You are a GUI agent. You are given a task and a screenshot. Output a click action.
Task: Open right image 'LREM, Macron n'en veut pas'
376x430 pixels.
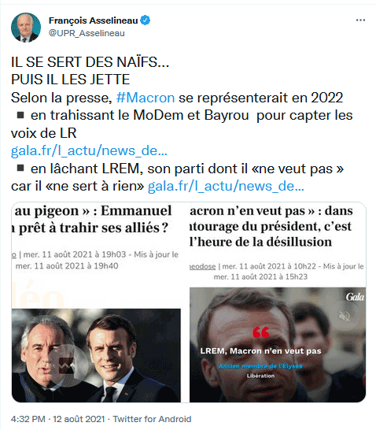(278, 345)
